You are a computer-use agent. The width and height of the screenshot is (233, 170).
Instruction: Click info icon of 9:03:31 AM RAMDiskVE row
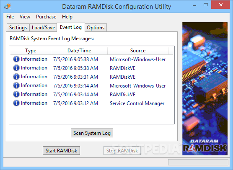coord(16,77)
